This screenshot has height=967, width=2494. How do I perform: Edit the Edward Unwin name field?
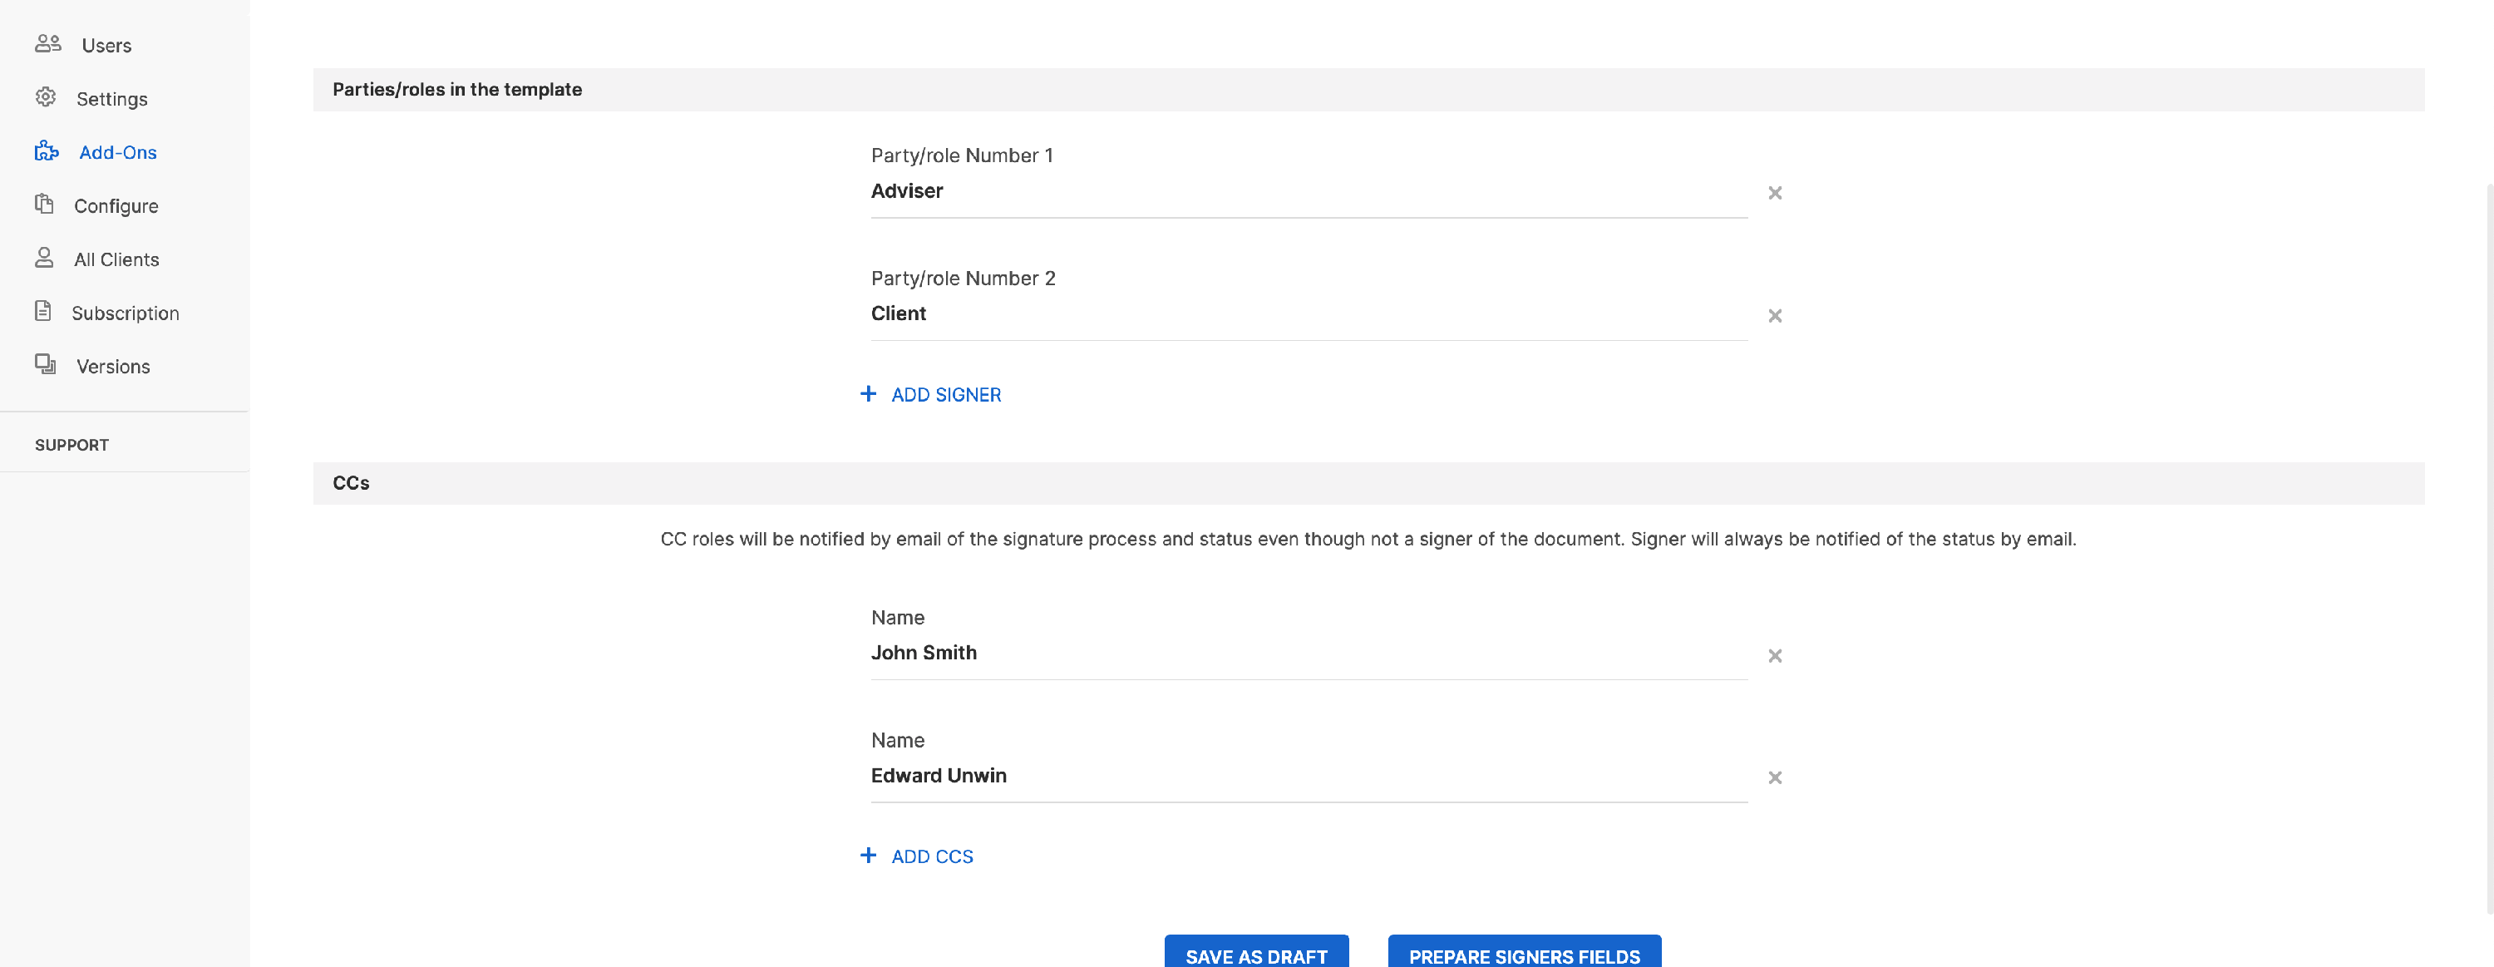pyautogui.click(x=1309, y=777)
